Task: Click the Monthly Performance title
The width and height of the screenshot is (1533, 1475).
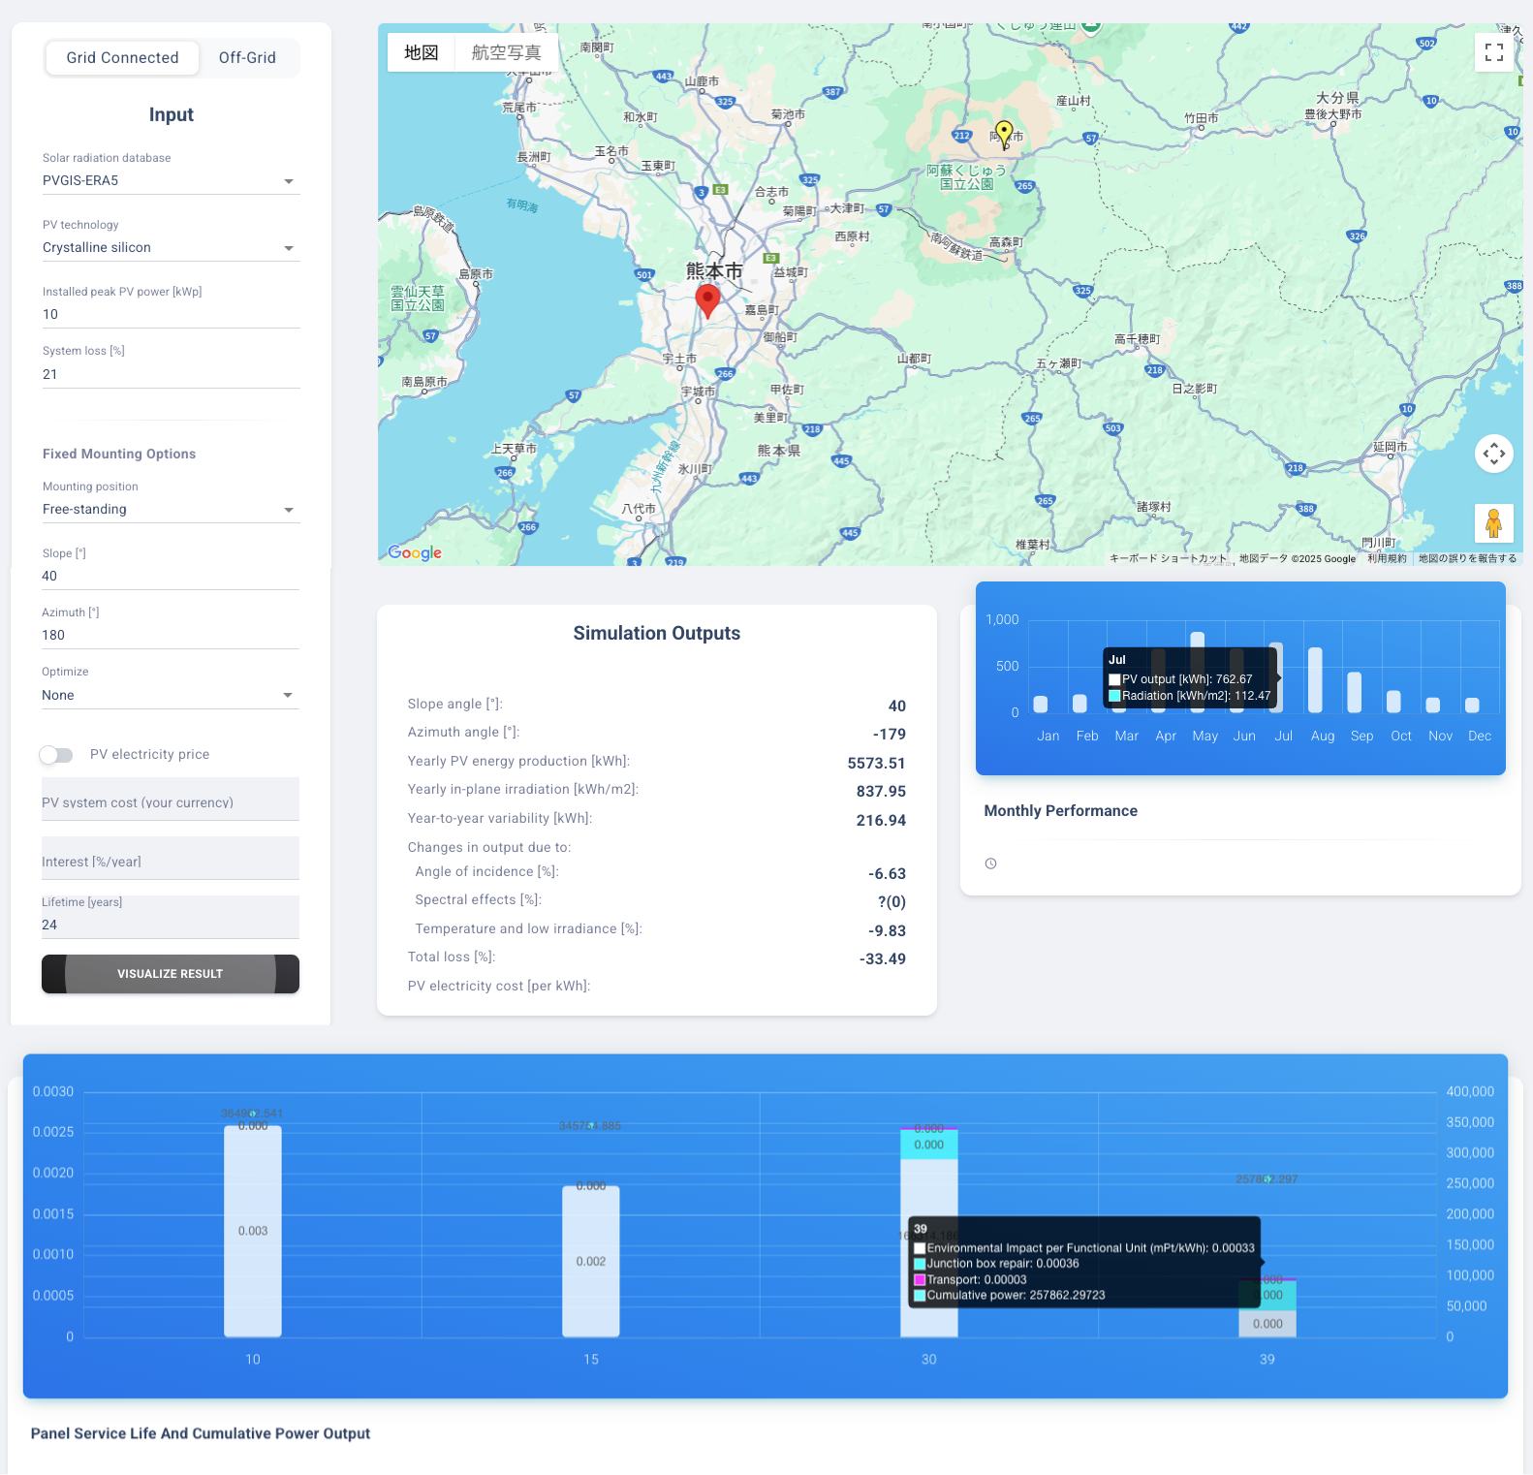Action: 1060,811
